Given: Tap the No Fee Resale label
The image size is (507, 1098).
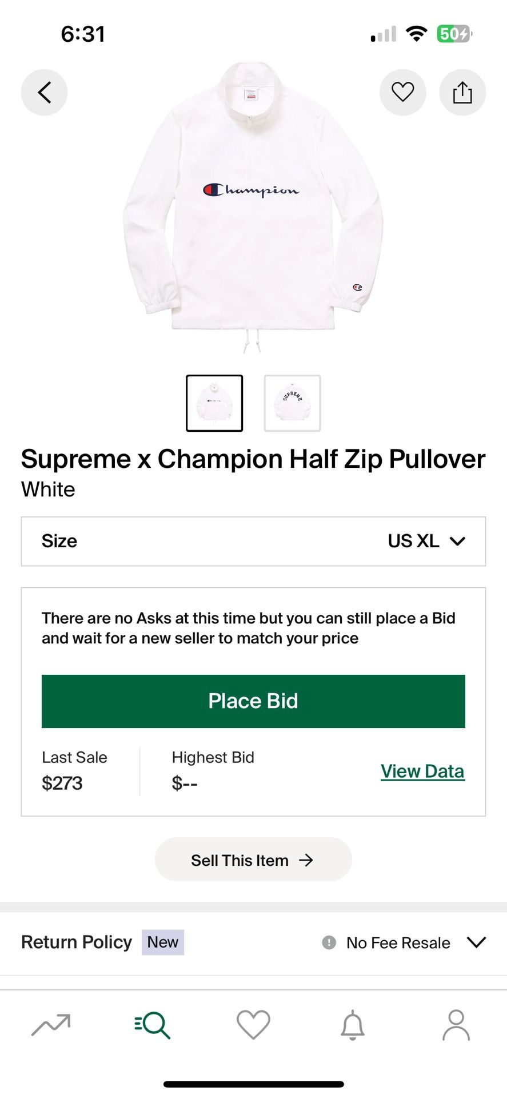Looking at the screenshot, I should [398, 943].
